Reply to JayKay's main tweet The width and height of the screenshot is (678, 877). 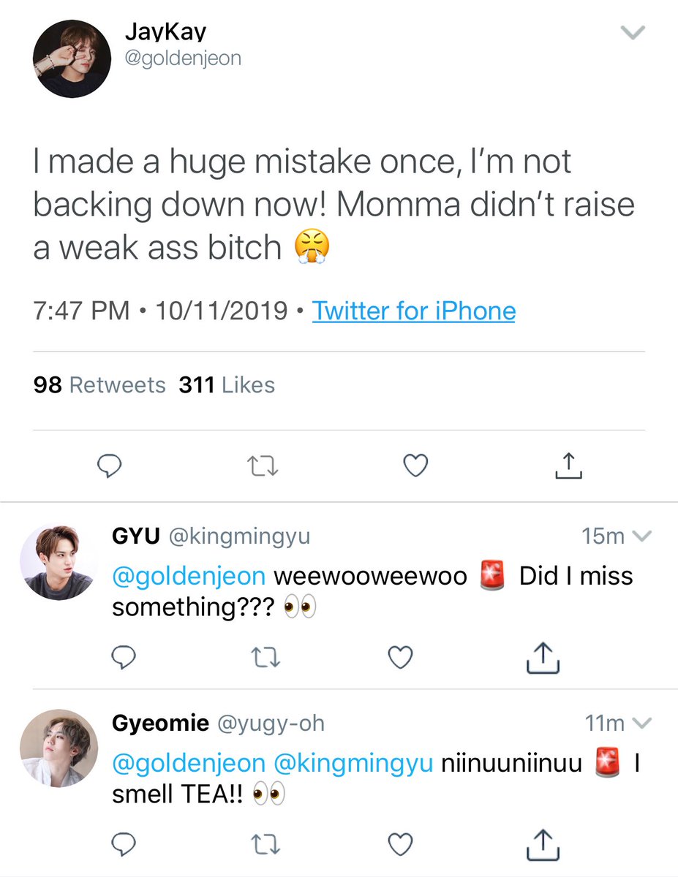point(108,466)
